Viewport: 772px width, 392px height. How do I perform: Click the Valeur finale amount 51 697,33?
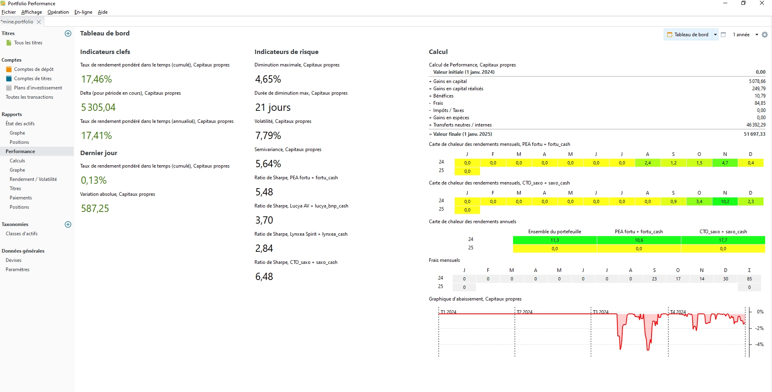coord(755,134)
